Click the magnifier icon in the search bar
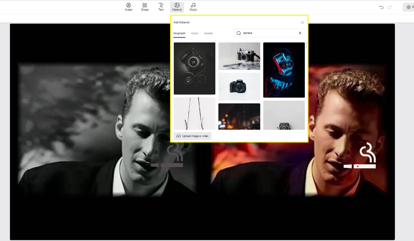Screen dimensions: 414x241 239,33
